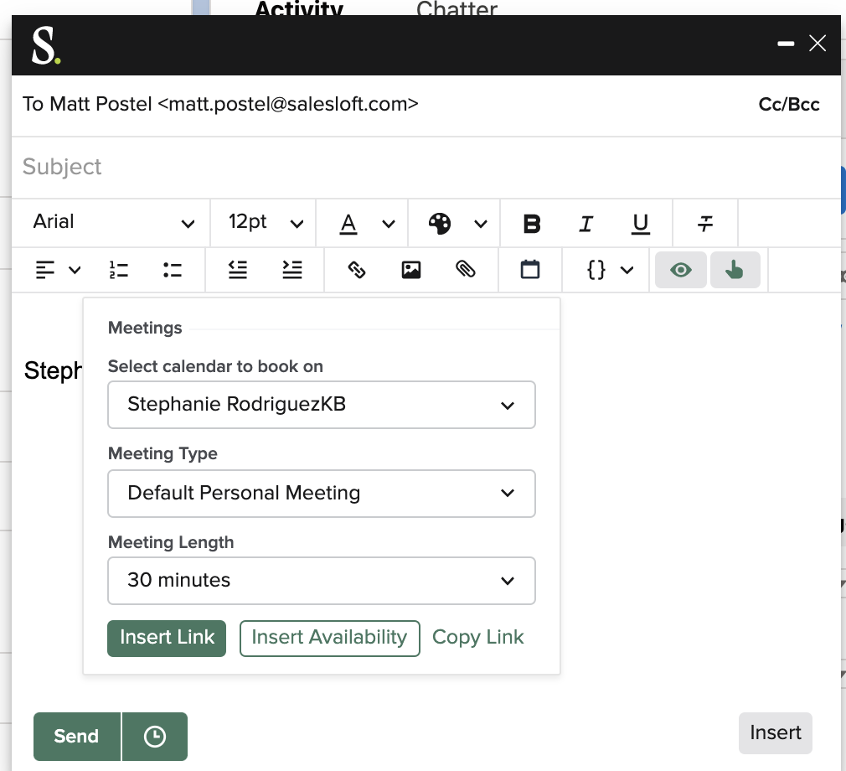Screen dimensions: 846x771
Task: Click the text alignment icon
Action: [x=44, y=270]
